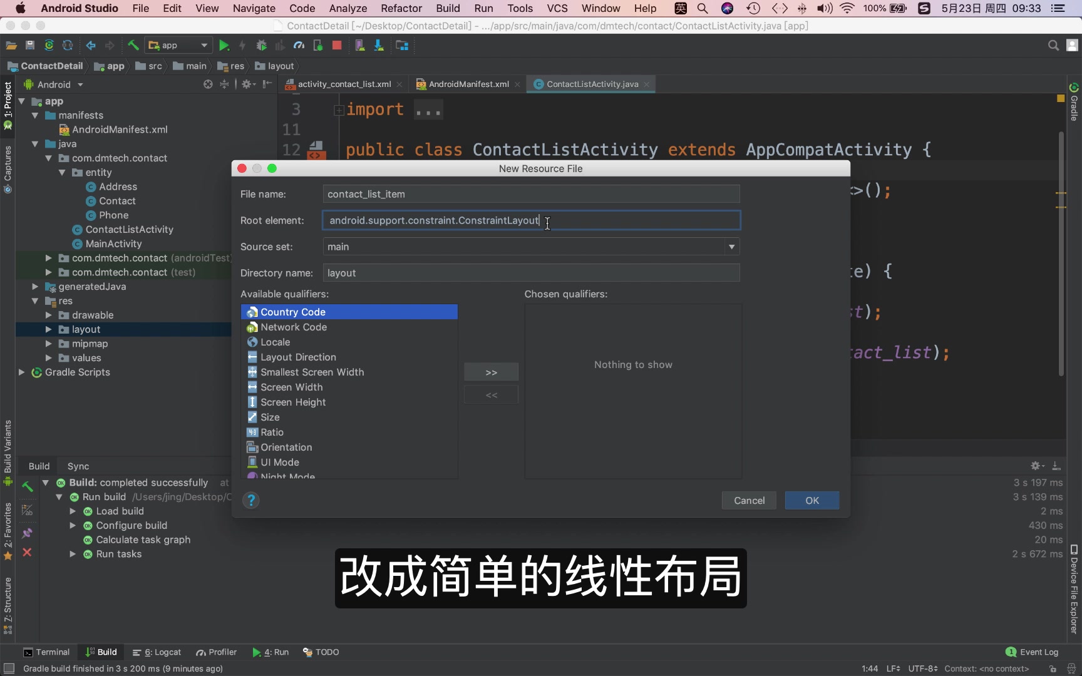Select the Layout Direction qualifier

pyautogui.click(x=349, y=357)
